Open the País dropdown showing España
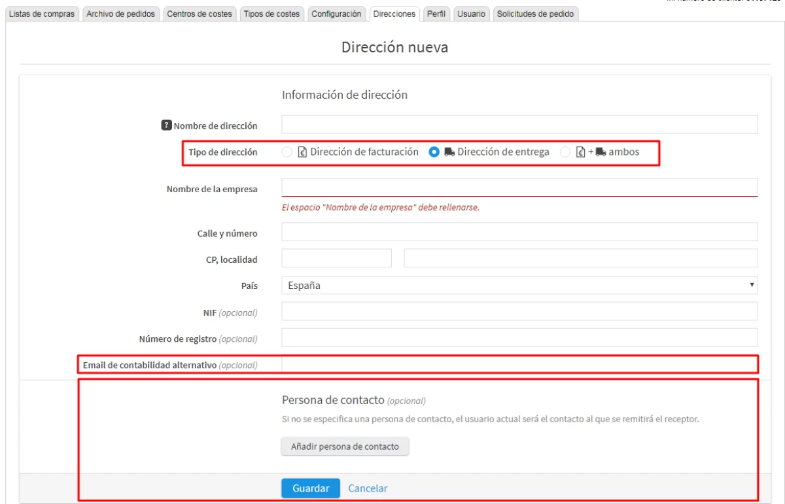Viewport: 785px width, 504px height. [519, 286]
